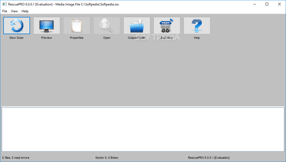This screenshot has width=286, height=162.
Task: Click the 'RescuePRO 6.0.0.1 [Evaluation]' status bar text
Action: pos(209,158)
